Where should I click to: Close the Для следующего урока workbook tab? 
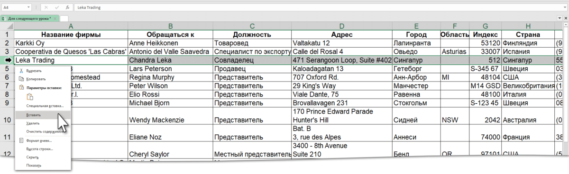(56, 18)
